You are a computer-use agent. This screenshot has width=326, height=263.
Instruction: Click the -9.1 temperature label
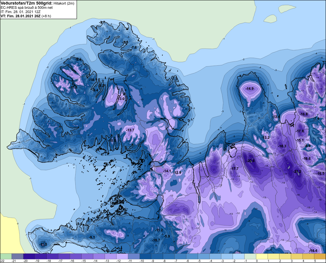click(x=92, y=237)
